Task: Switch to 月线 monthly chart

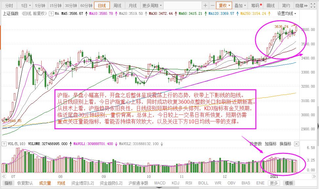Action: [133, 6]
